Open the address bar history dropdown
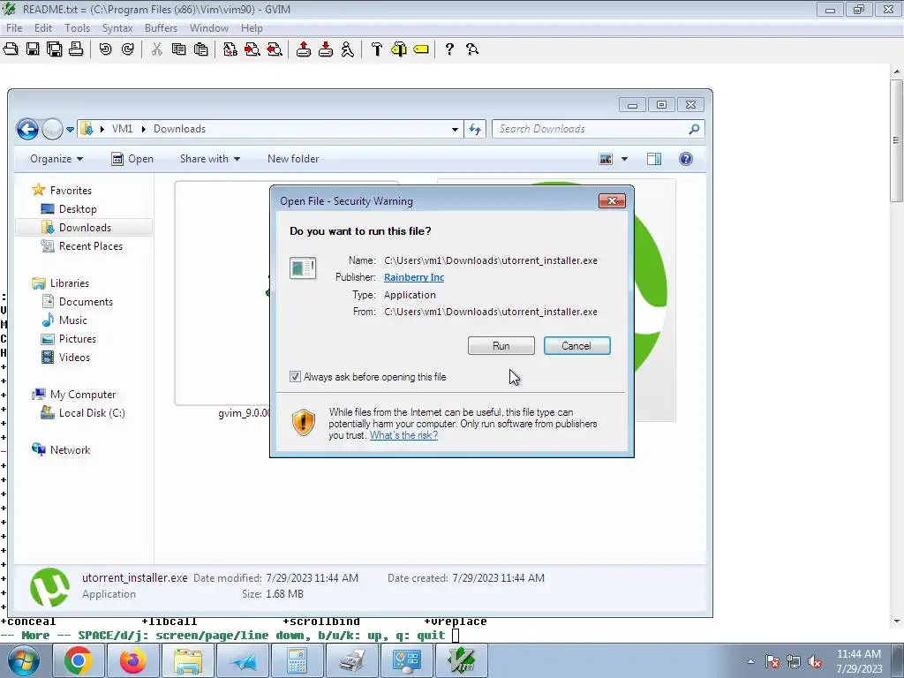The image size is (904, 678). point(455,129)
